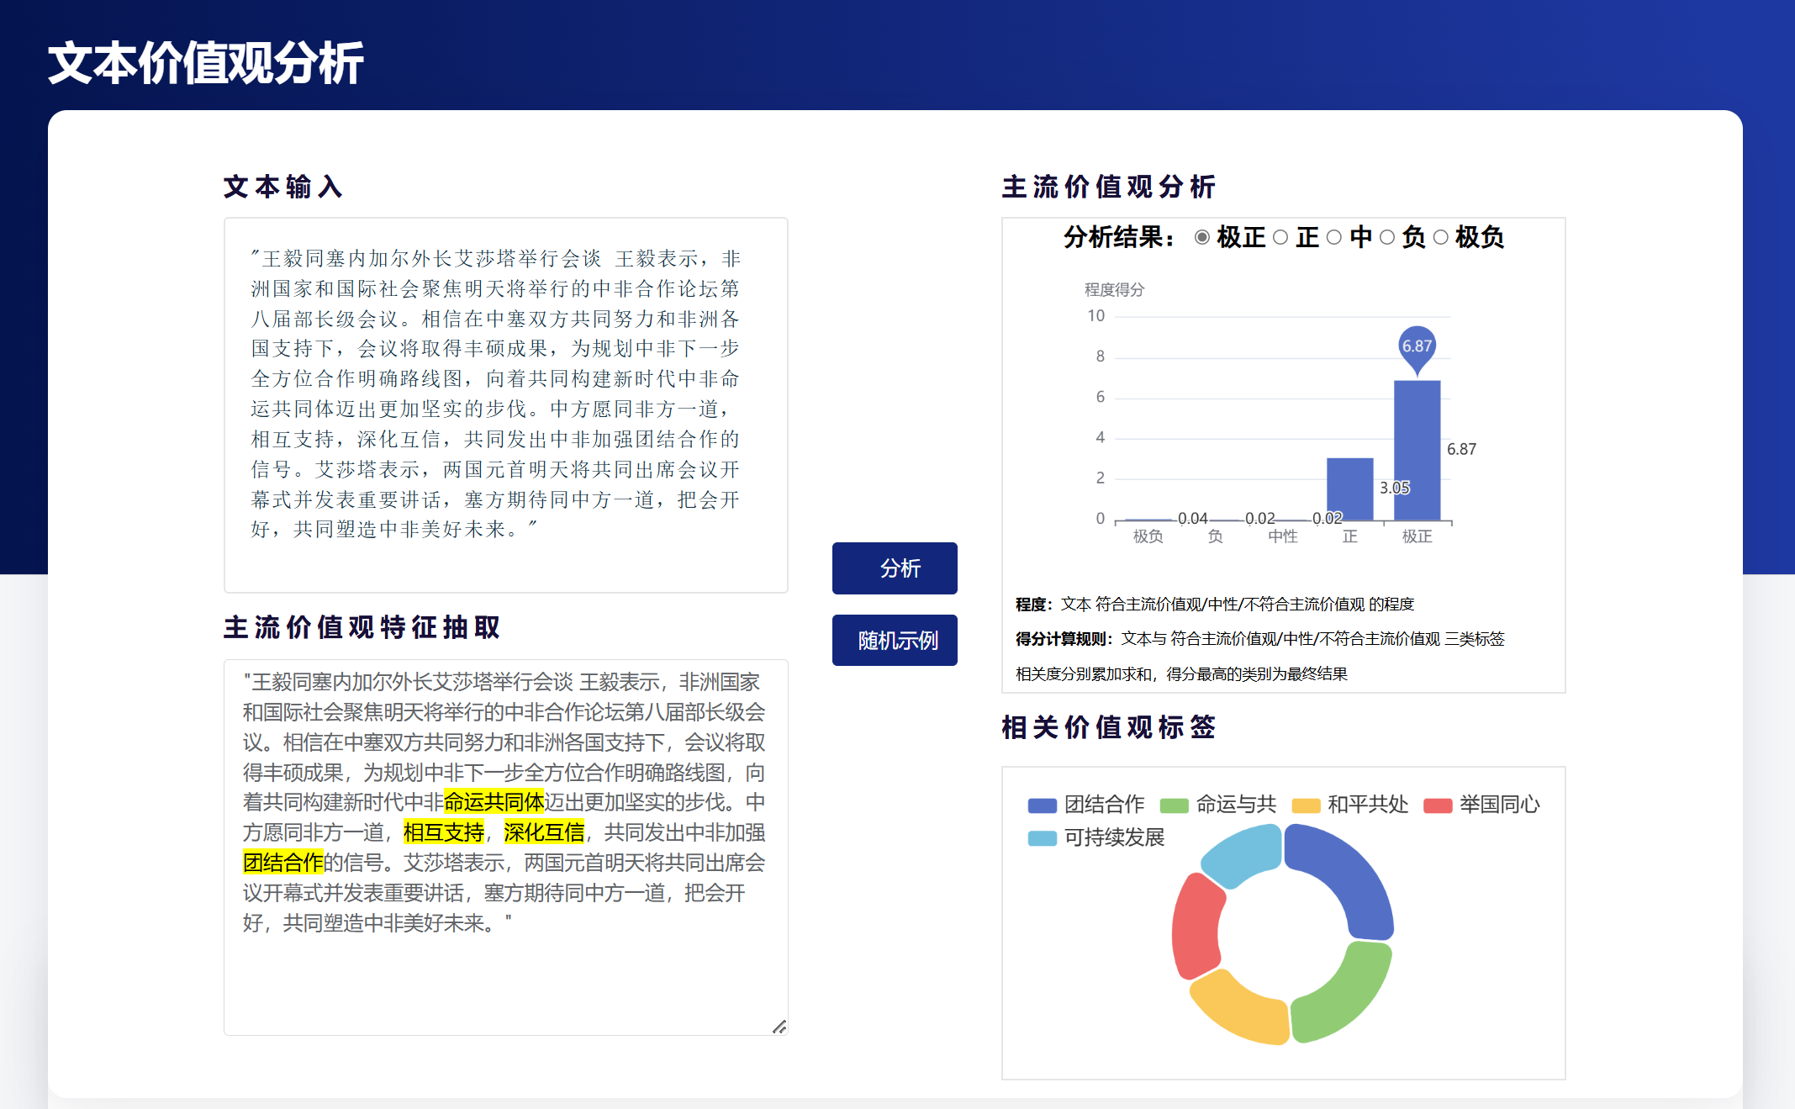Click highlighted keyword 团结合作

[x=283, y=863]
